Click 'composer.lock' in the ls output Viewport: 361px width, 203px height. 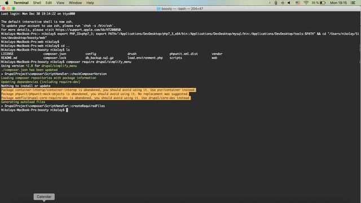pos(55,58)
